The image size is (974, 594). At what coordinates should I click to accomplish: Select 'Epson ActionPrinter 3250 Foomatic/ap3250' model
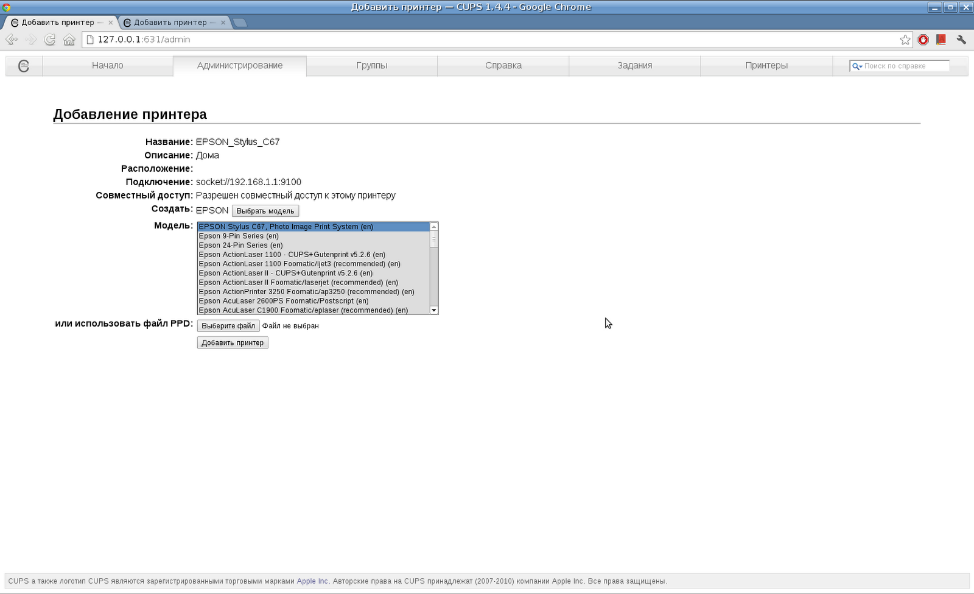pyautogui.click(x=314, y=292)
